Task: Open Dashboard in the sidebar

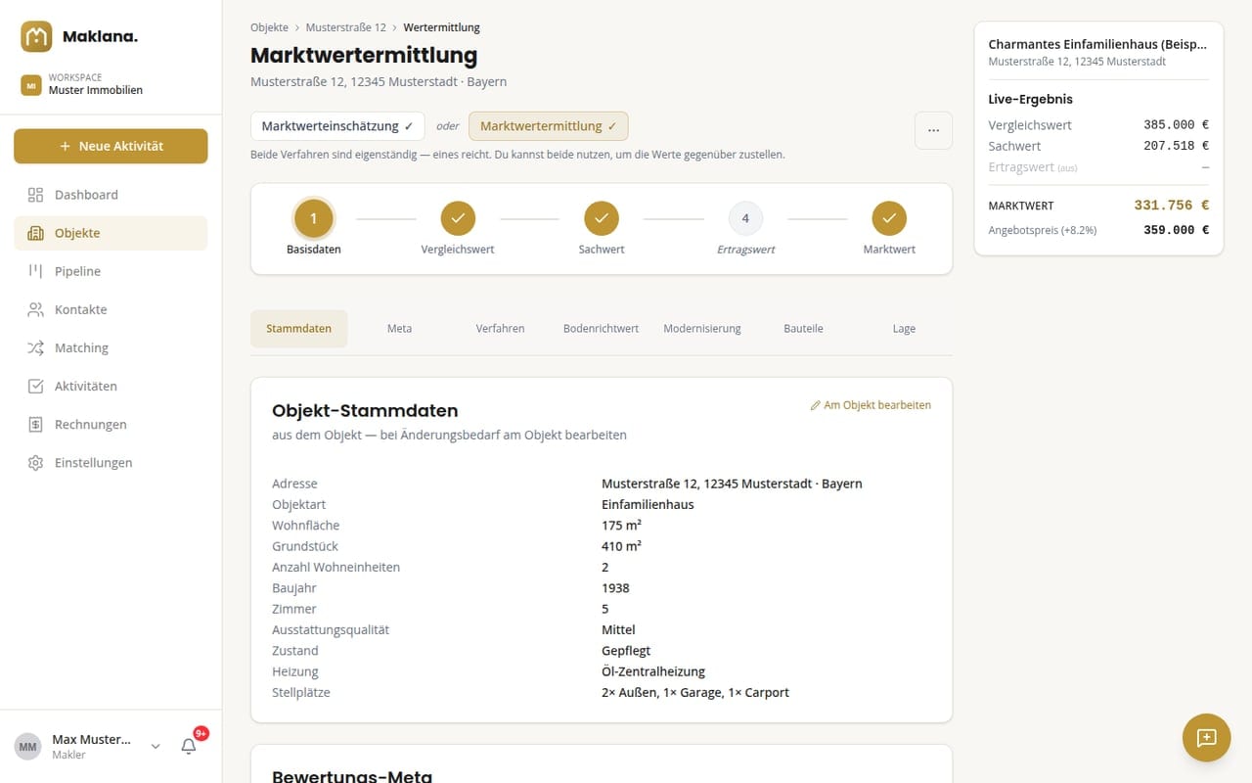Action: (111, 195)
